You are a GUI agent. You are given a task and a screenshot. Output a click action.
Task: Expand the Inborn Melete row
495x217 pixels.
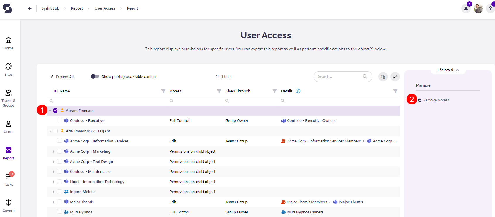click(x=54, y=192)
